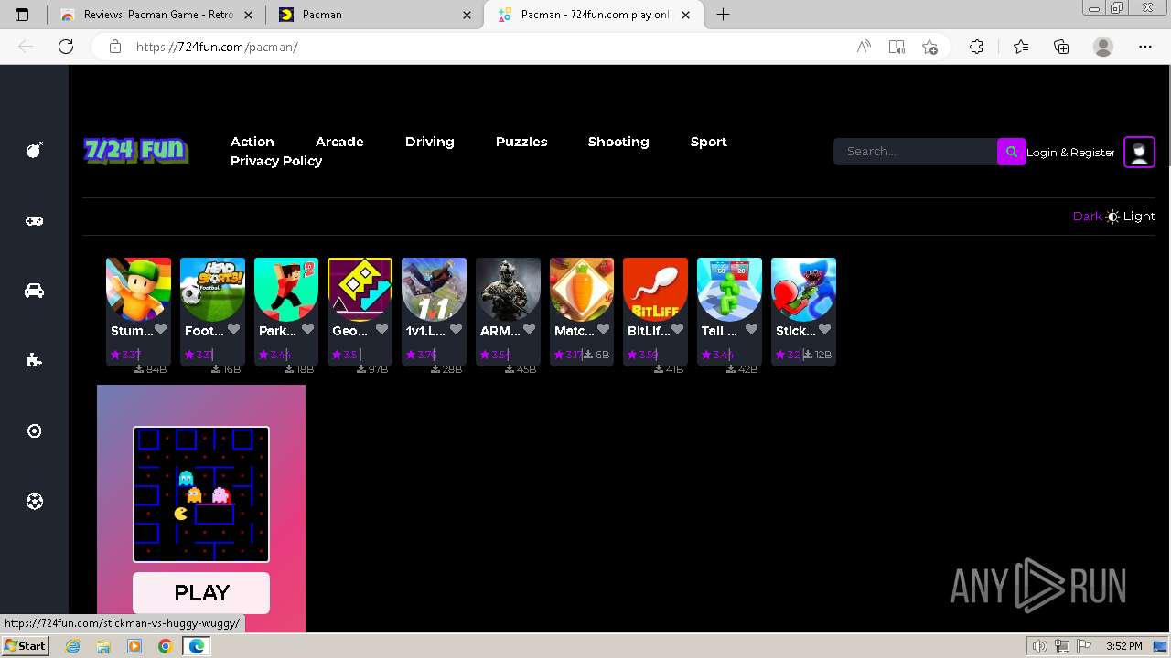Open the BitLife game thumbnail
The height and width of the screenshot is (658, 1171).
coord(656,290)
